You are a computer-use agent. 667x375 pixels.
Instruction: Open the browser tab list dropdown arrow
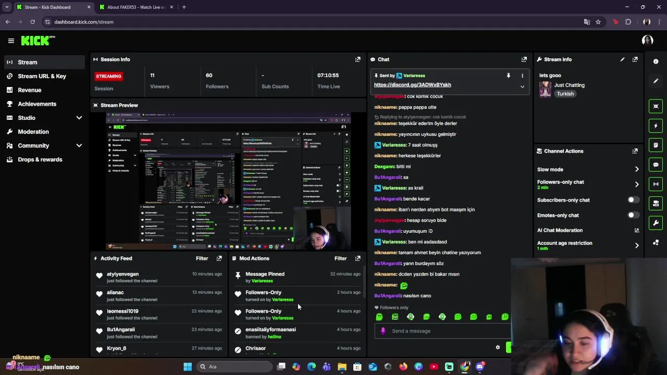pos(7,7)
